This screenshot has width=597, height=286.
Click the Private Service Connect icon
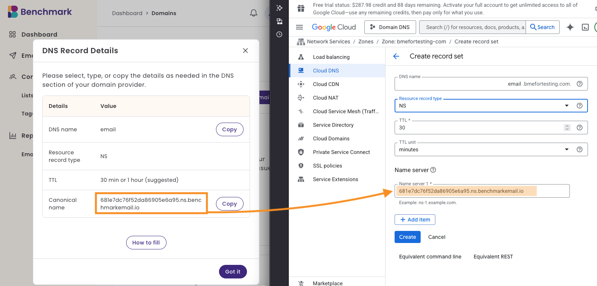pos(301,152)
